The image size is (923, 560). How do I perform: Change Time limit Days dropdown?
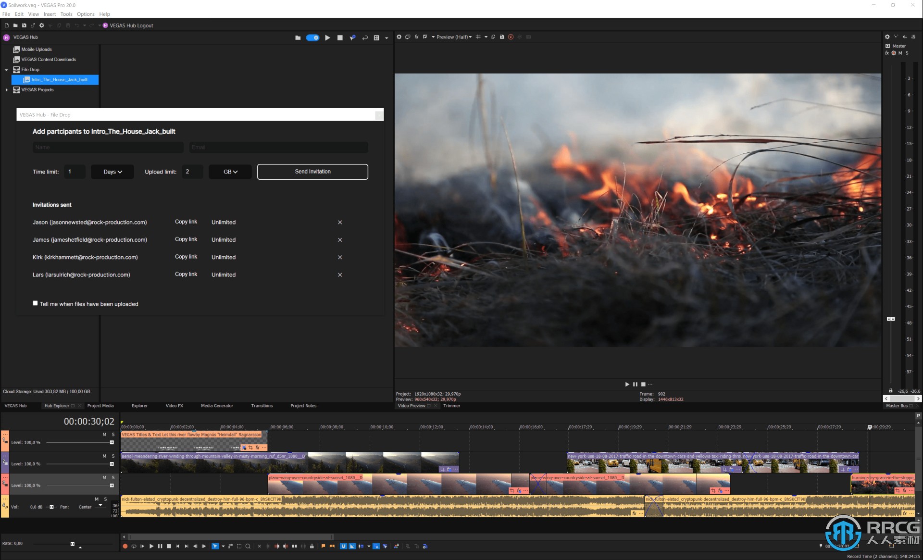click(x=111, y=172)
